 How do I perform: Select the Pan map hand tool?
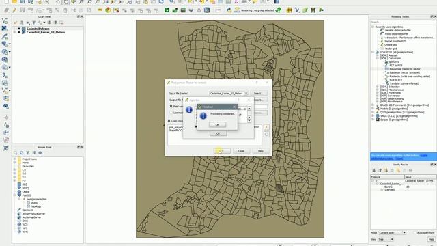(66, 2)
